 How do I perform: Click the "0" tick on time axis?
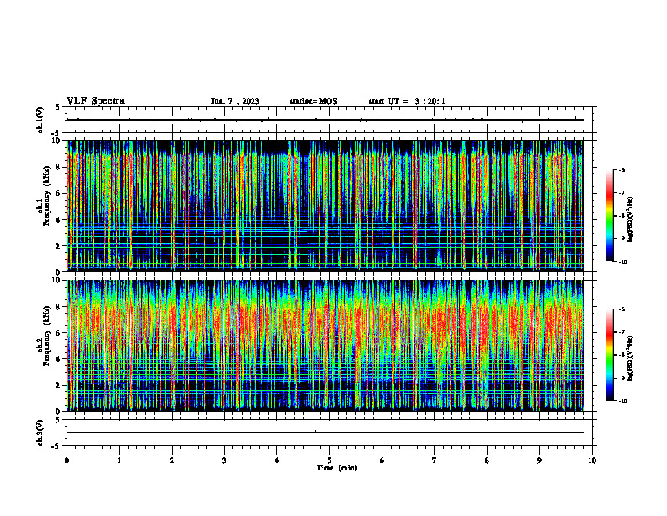pyautogui.click(x=67, y=460)
